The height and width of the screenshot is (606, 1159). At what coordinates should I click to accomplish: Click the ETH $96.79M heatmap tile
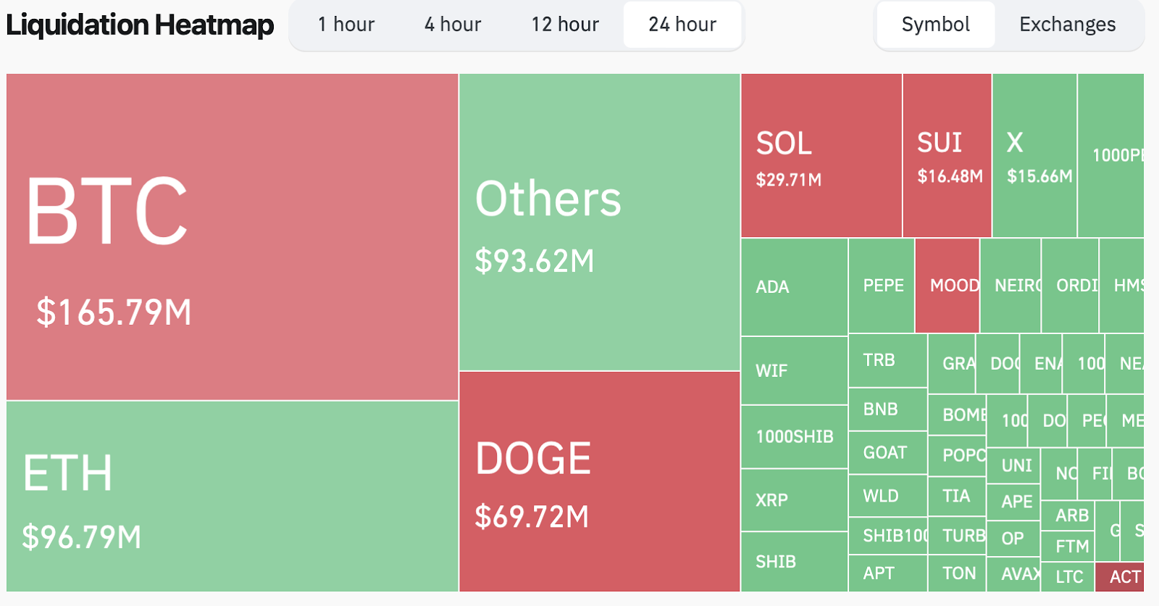(232, 497)
